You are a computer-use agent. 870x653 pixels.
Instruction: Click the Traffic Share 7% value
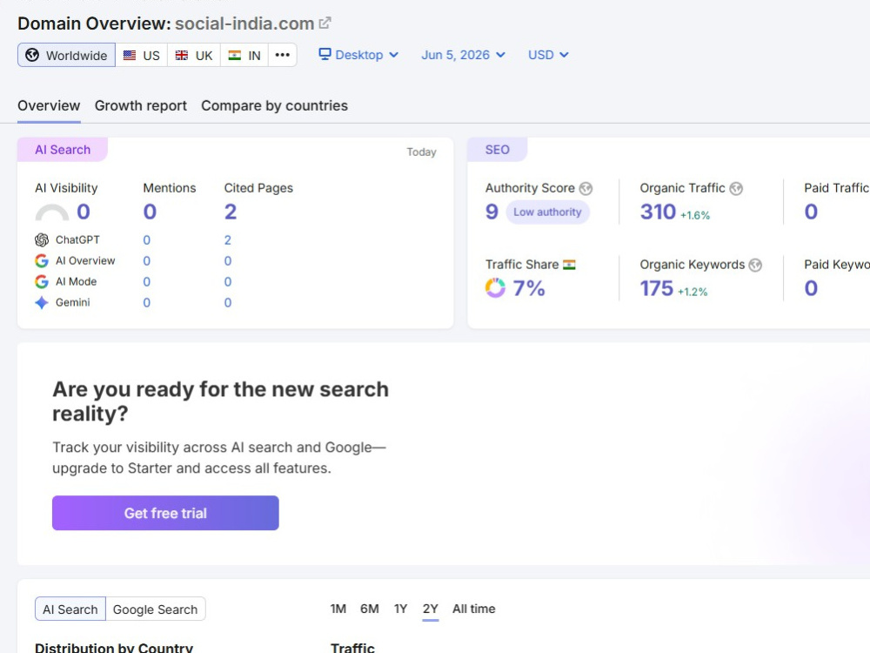click(529, 288)
